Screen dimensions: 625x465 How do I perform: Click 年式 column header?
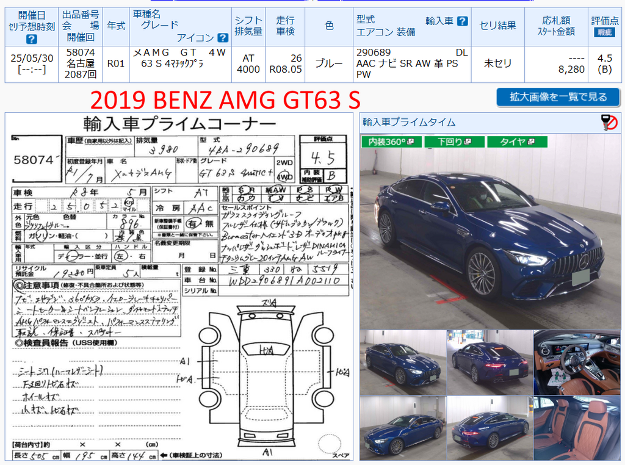pos(116,26)
